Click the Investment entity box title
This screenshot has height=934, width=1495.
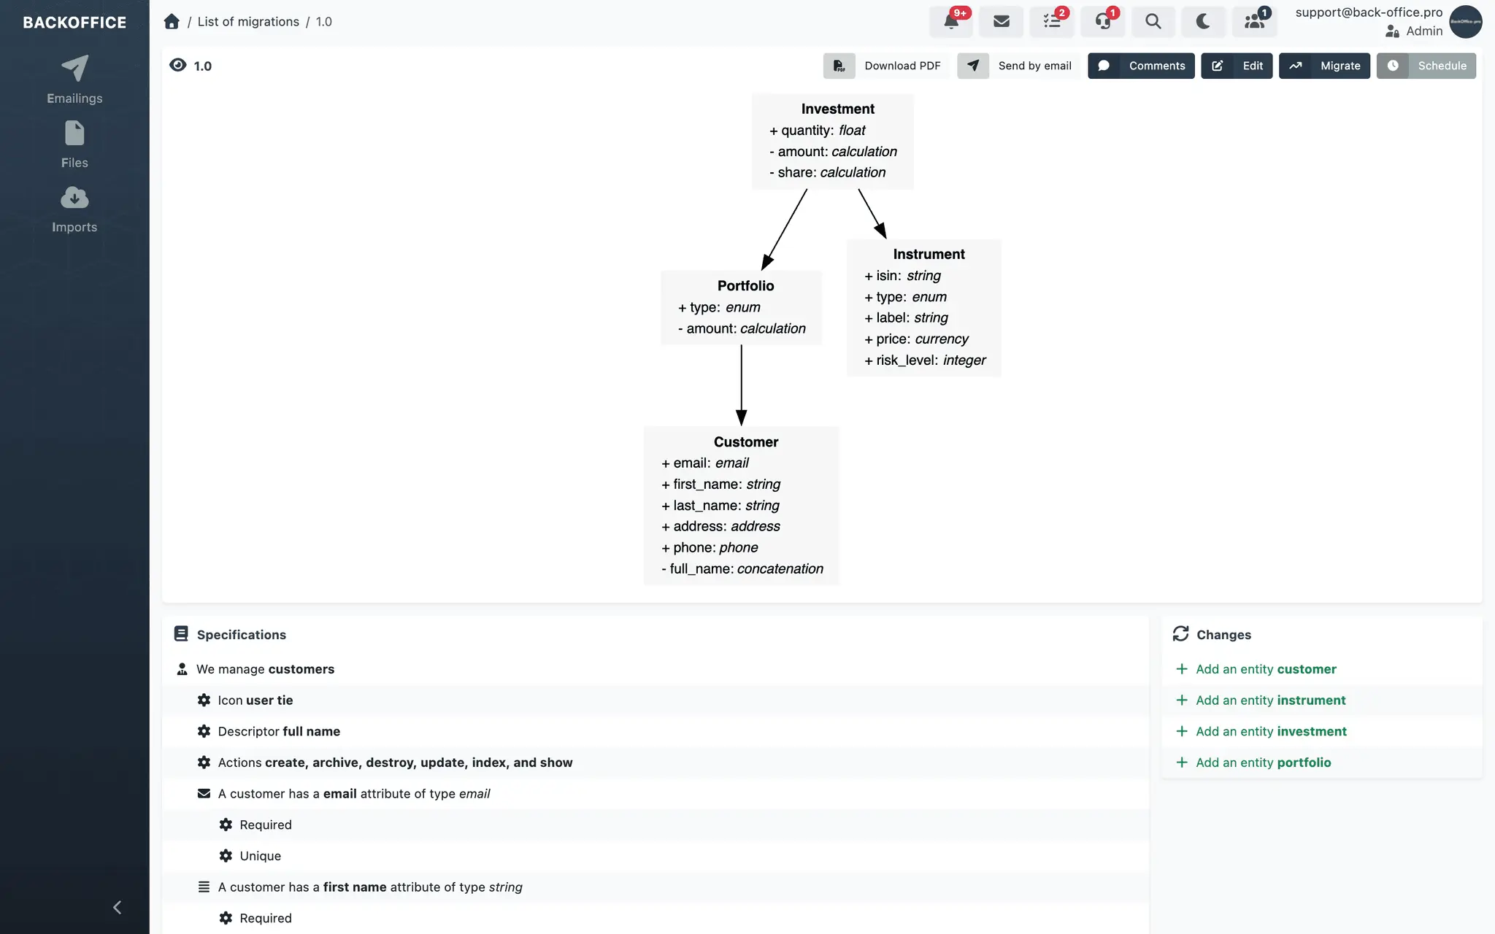coord(837,109)
